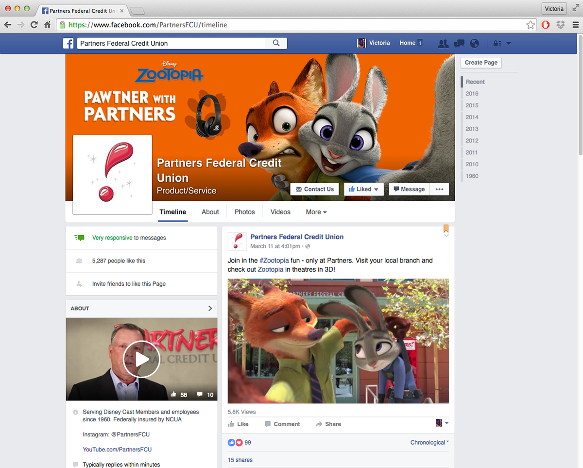Open Chrome hamburger menu
Image resolution: width=583 pixels, height=468 pixels.
[x=575, y=25]
